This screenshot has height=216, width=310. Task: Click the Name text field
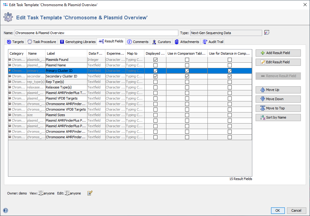click(96, 33)
